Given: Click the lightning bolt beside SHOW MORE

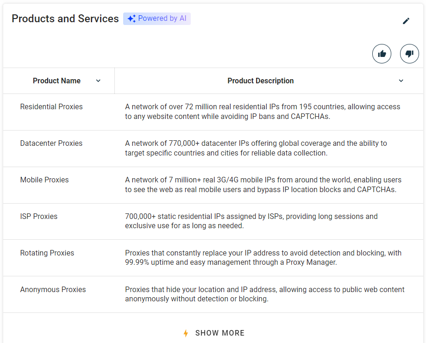Looking at the screenshot, I should point(185,333).
